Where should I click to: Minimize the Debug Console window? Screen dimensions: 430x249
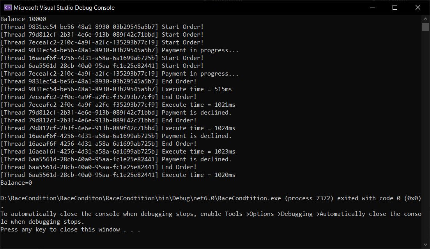point(372,7)
